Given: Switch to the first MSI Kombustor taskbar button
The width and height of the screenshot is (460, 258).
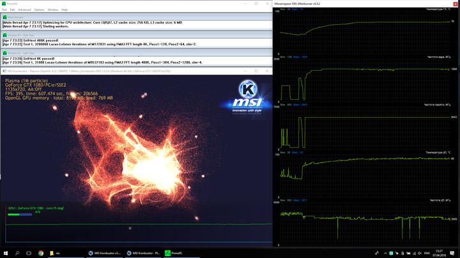Looking at the screenshot, I should coord(104,253).
